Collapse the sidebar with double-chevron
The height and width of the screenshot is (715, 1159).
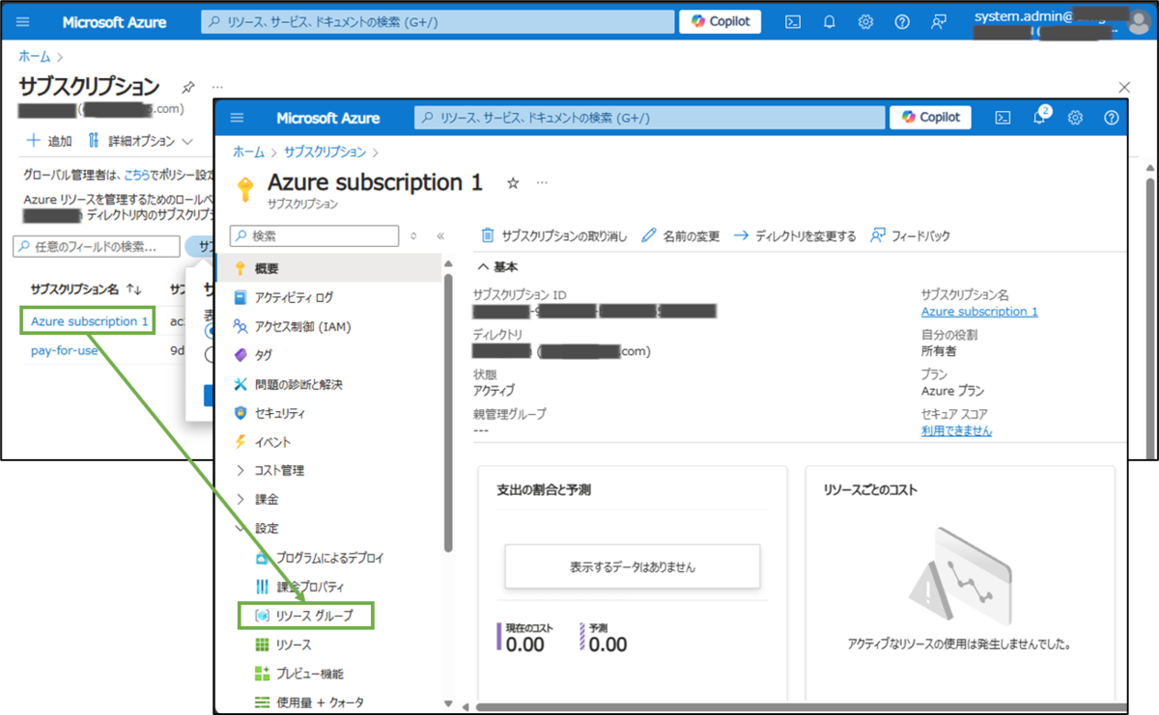440,235
